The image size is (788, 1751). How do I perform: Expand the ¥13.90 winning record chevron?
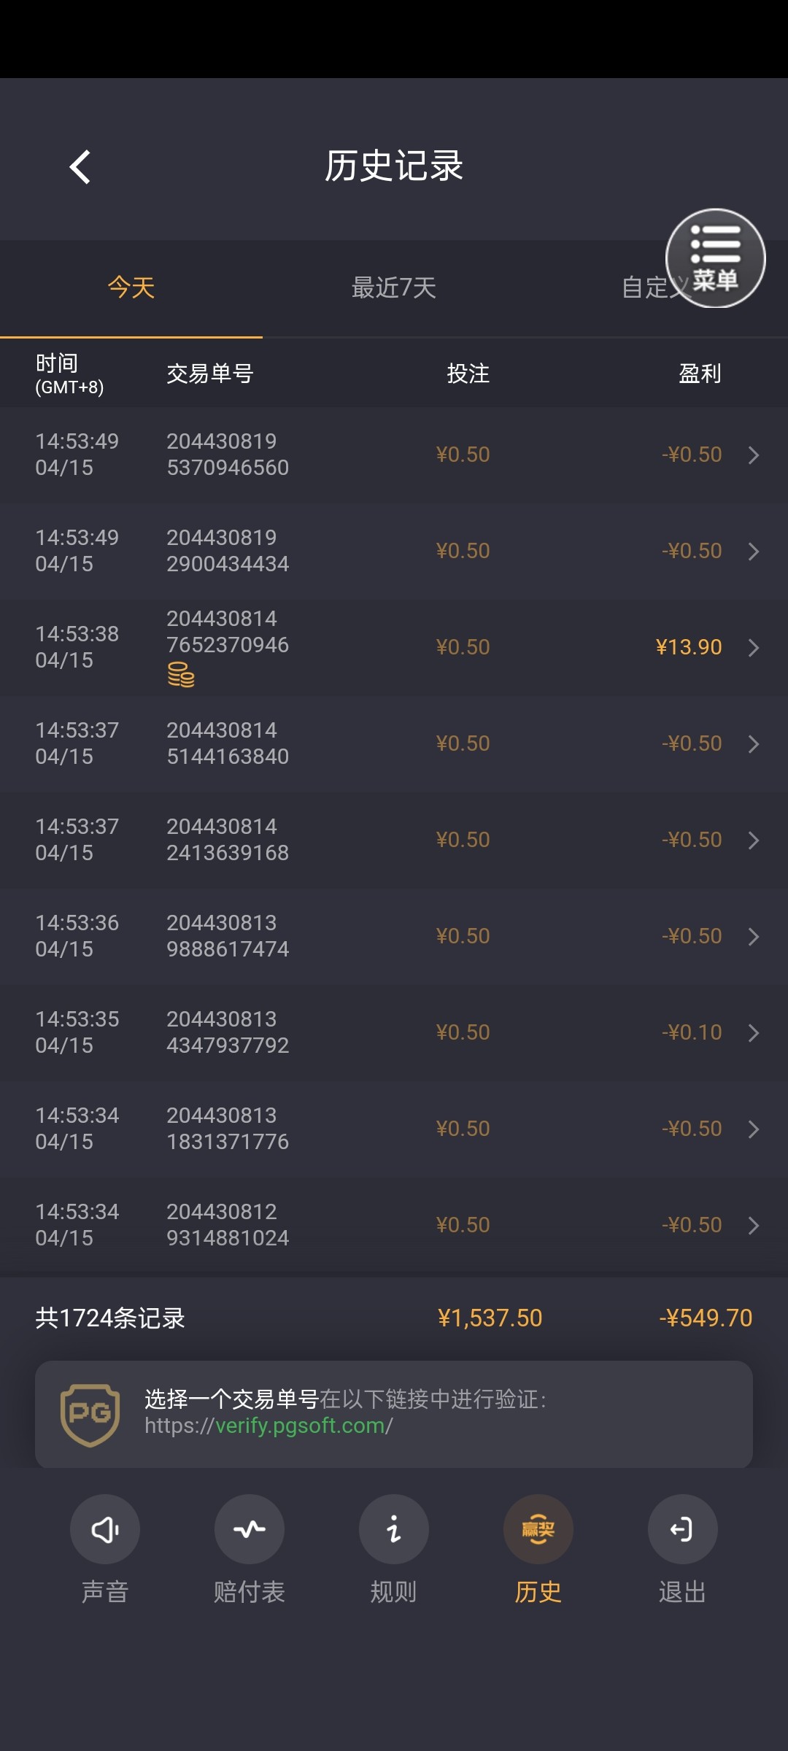pyautogui.click(x=754, y=648)
